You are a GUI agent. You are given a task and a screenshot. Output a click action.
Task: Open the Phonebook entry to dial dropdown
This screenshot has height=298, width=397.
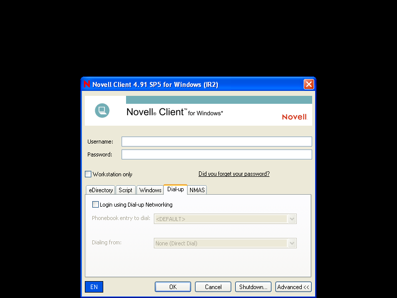(292, 219)
